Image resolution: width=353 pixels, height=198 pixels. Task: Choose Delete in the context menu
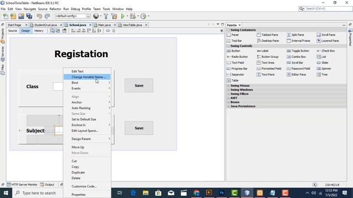click(x=87, y=178)
